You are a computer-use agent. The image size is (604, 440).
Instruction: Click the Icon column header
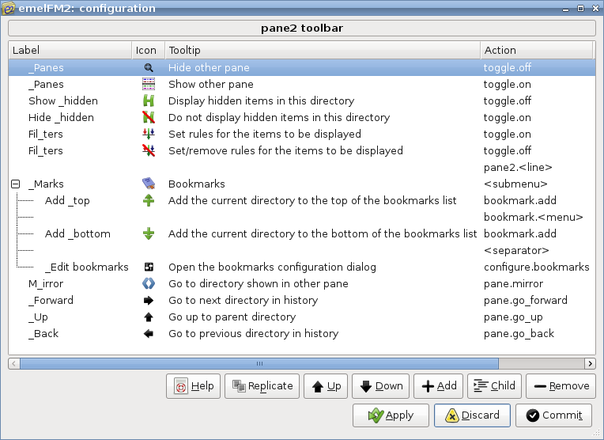(149, 50)
